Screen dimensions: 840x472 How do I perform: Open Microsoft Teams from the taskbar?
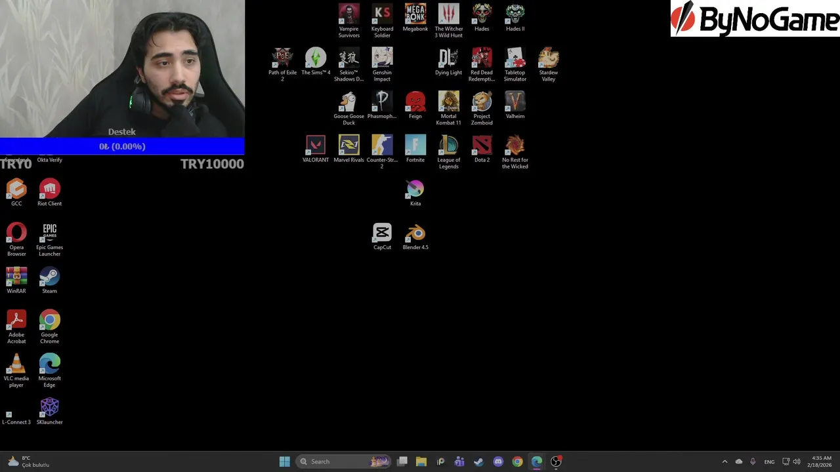coord(459,462)
